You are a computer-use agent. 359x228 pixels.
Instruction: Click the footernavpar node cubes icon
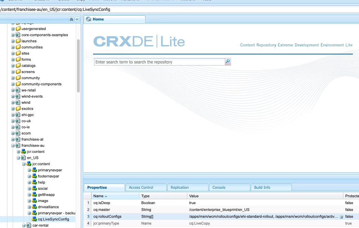[x=34, y=176]
